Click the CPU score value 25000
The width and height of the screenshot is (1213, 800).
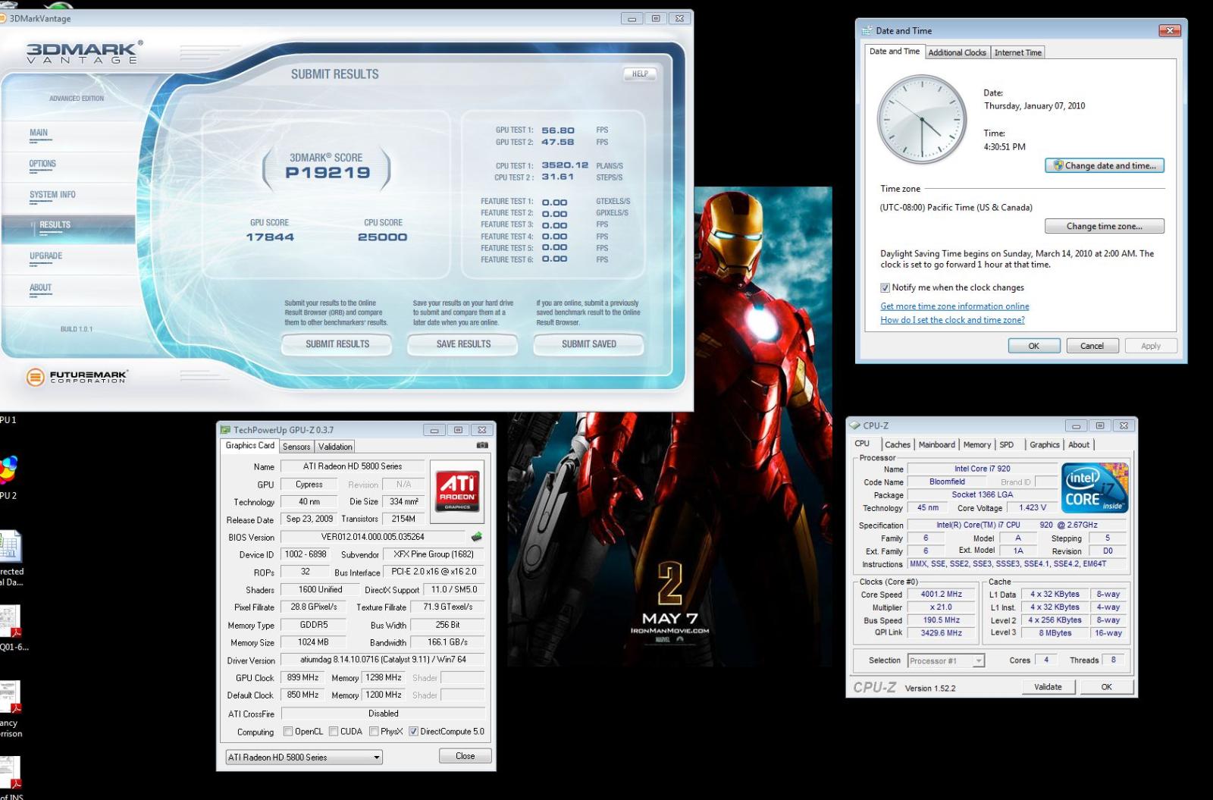[382, 237]
